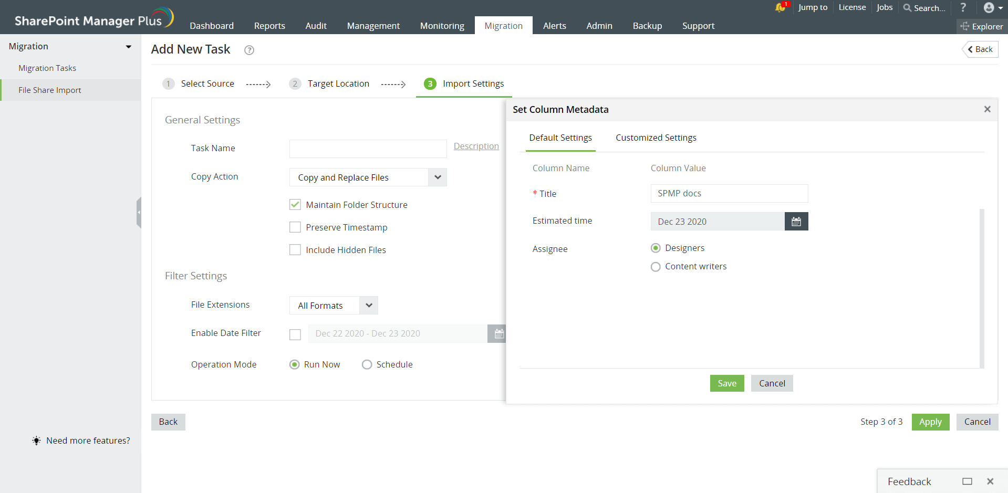
Task: Check Include Hidden Files option
Action: click(295, 250)
